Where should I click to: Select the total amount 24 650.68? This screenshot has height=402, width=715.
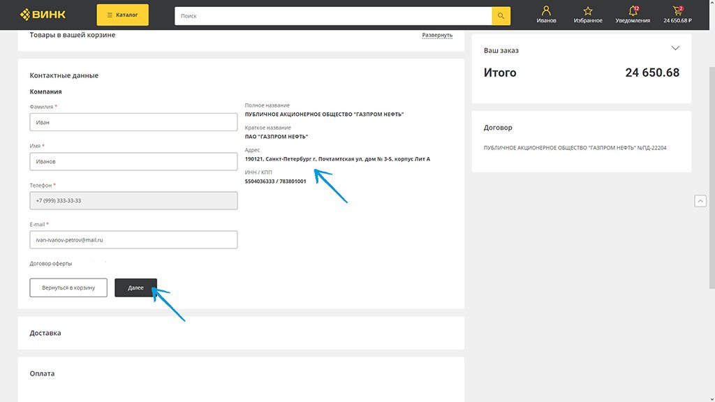652,73
